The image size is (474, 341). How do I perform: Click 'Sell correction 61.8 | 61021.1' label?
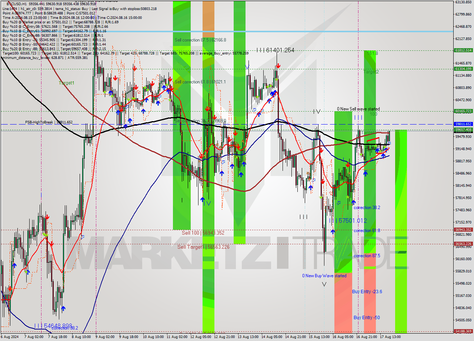coord(200,82)
